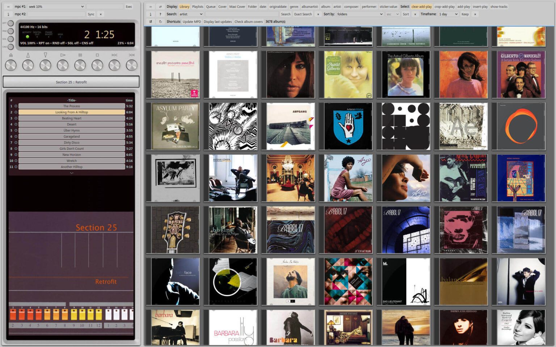Screen dimensions: 556x347
Task: Open the Asylum Party album cover
Action: tap(175, 126)
